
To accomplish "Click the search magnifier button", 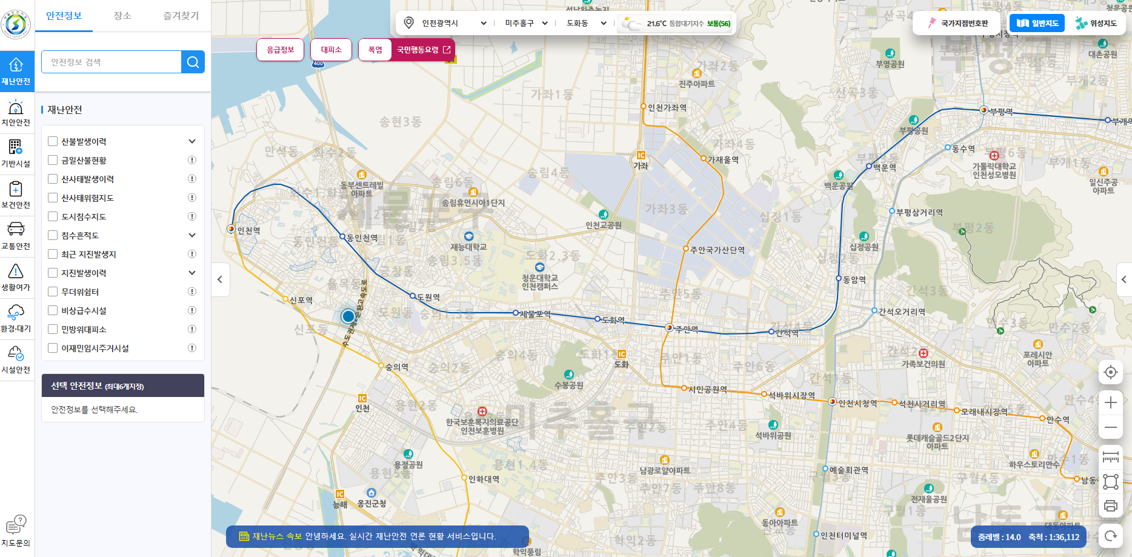I will tap(193, 62).
